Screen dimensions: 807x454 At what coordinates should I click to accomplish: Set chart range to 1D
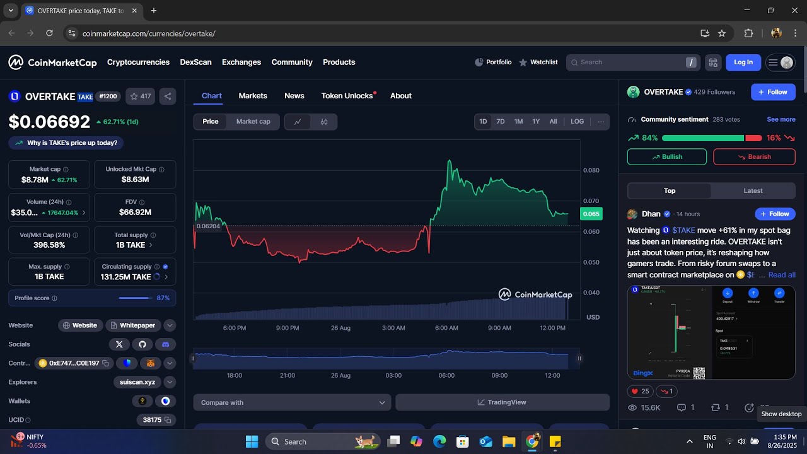pyautogui.click(x=483, y=122)
